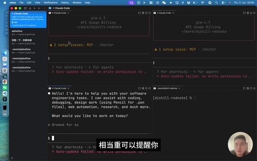
Task: Open browser globe icon in 2 setup issues pane
Action: 143,13
